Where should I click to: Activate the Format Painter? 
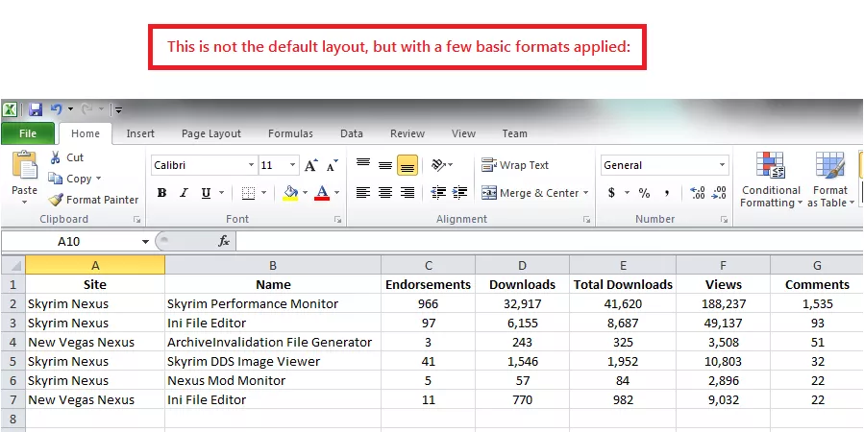pos(93,200)
